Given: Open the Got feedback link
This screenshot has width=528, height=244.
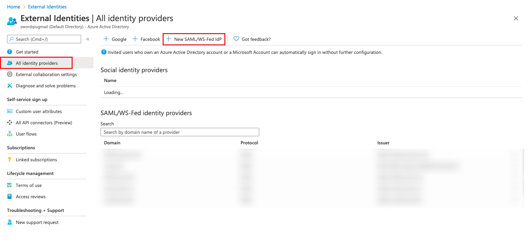Looking at the screenshot, I should [x=252, y=39].
